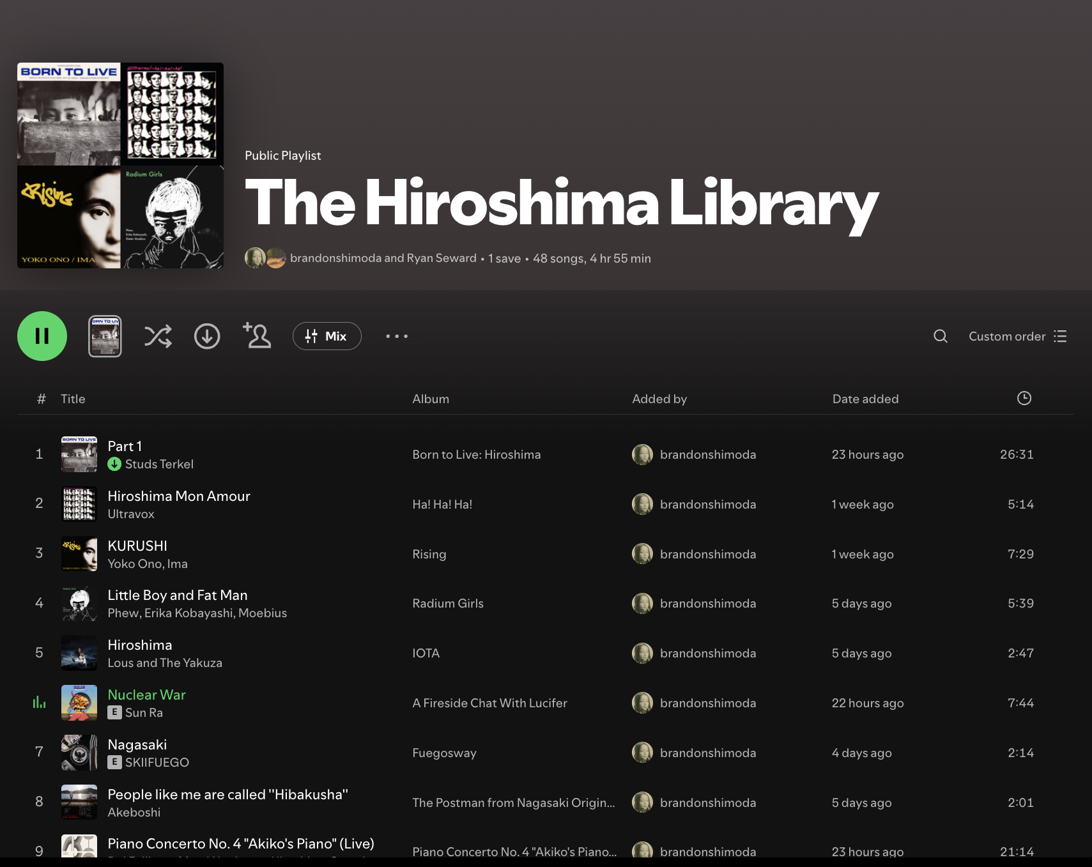Open the playlist cover art collage
This screenshot has width=1092, height=867.
120,165
